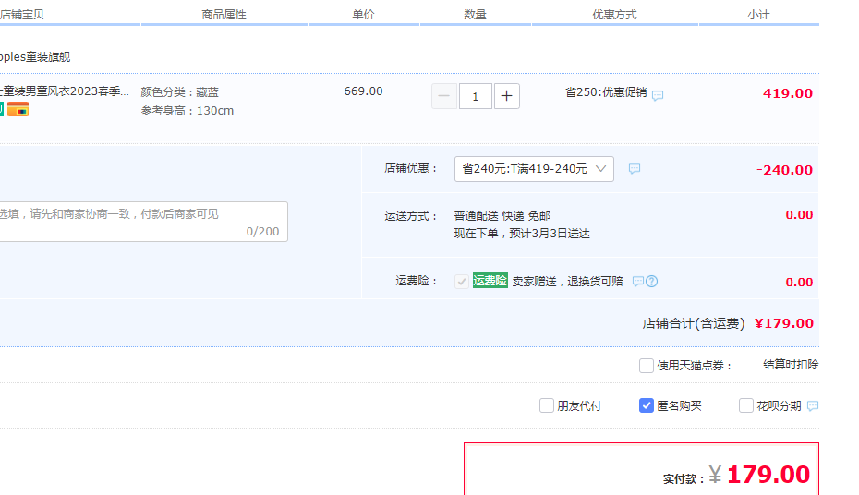
Task: Click the 优惠方式 column header
Action: 614,15
